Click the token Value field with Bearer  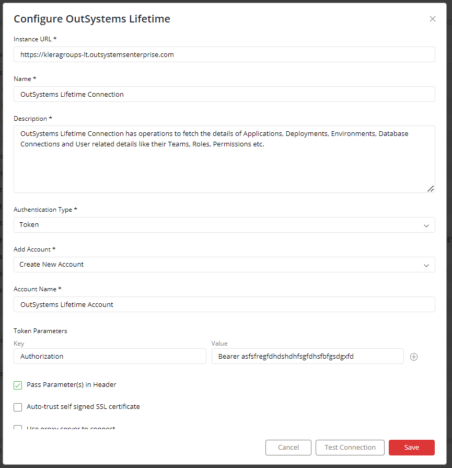(x=308, y=356)
